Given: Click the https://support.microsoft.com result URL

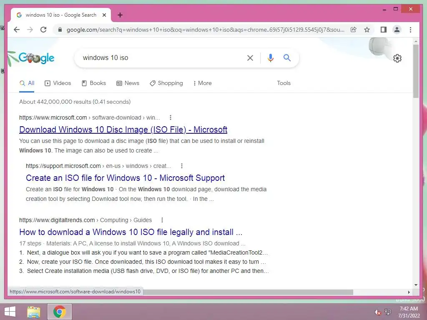Looking at the screenshot, I should pos(98,166).
